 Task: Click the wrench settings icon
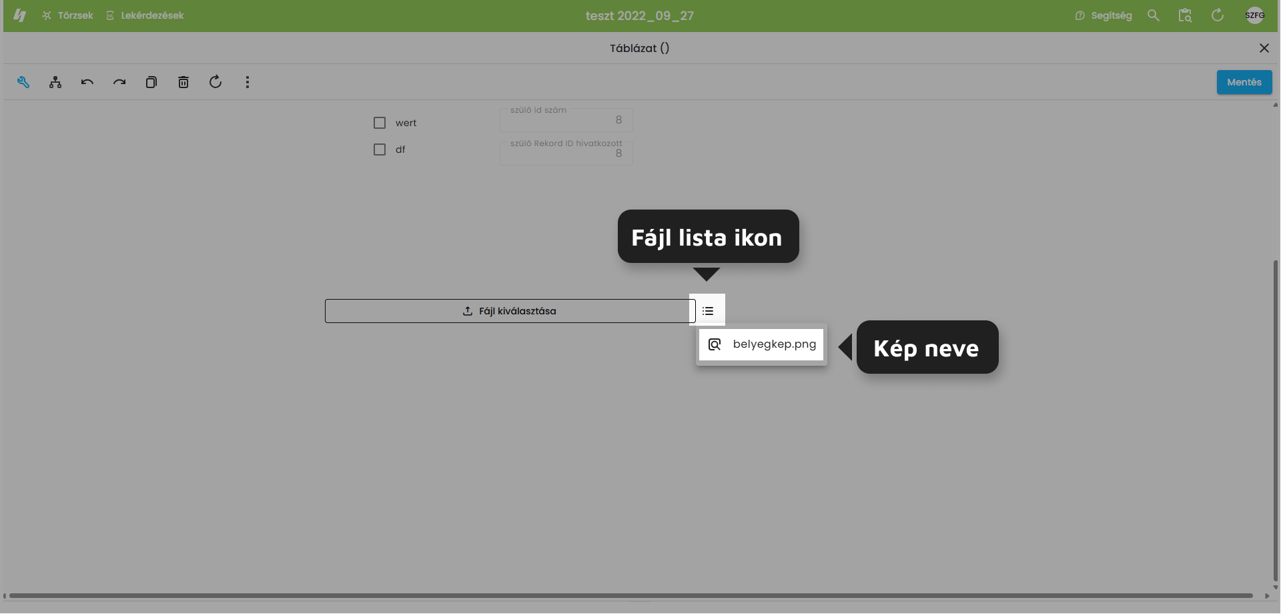tap(23, 82)
